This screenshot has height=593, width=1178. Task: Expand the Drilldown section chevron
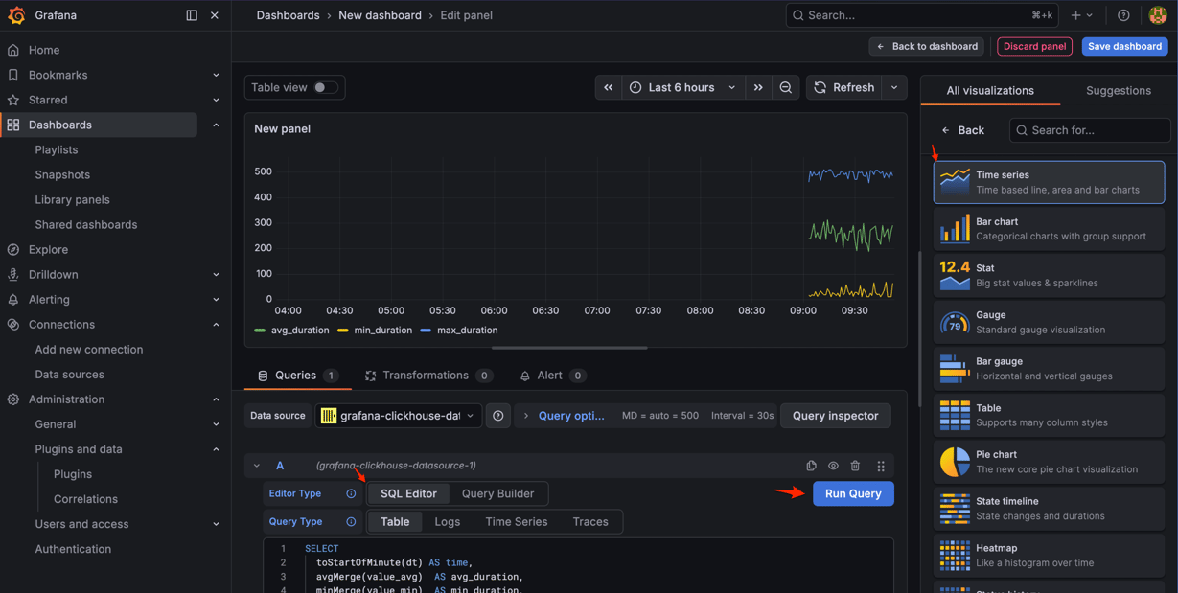click(216, 274)
